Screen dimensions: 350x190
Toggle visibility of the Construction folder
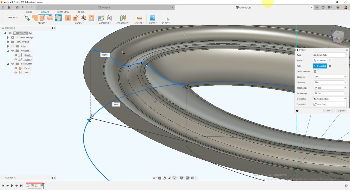click(13, 64)
